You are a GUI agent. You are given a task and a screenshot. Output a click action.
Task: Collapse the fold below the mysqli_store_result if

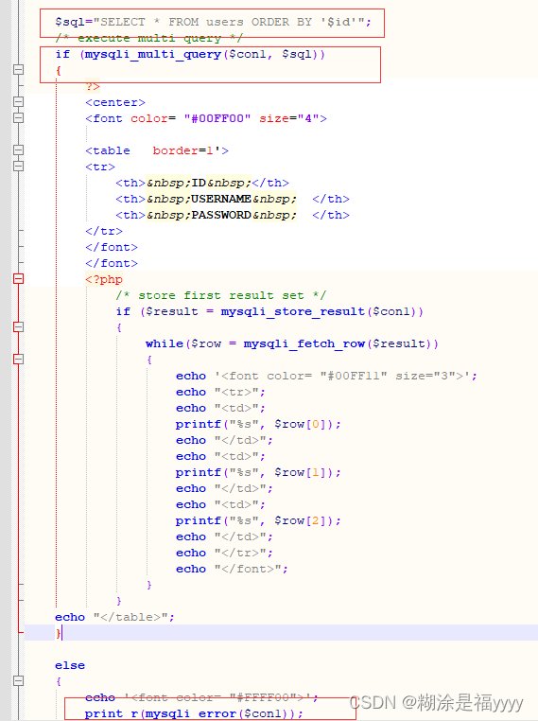pos(18,327)
